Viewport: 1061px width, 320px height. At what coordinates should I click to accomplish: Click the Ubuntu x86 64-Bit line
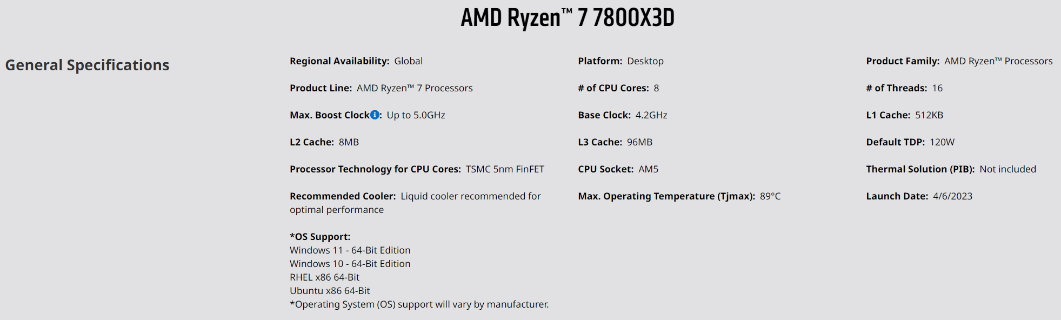(330, 291)
